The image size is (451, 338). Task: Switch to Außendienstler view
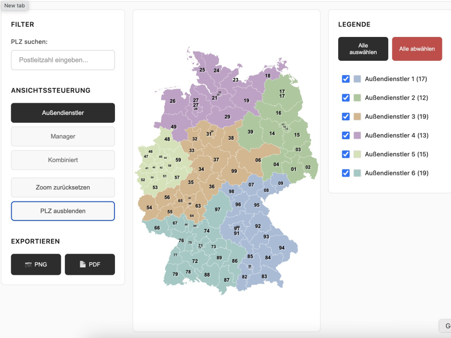point(63,113)
